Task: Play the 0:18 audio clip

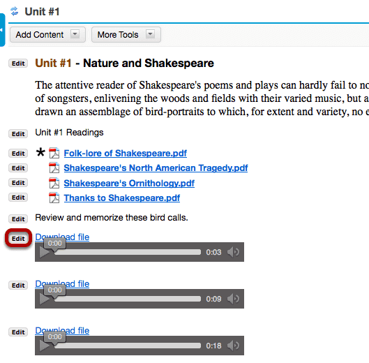Action: tap(44, 346)
